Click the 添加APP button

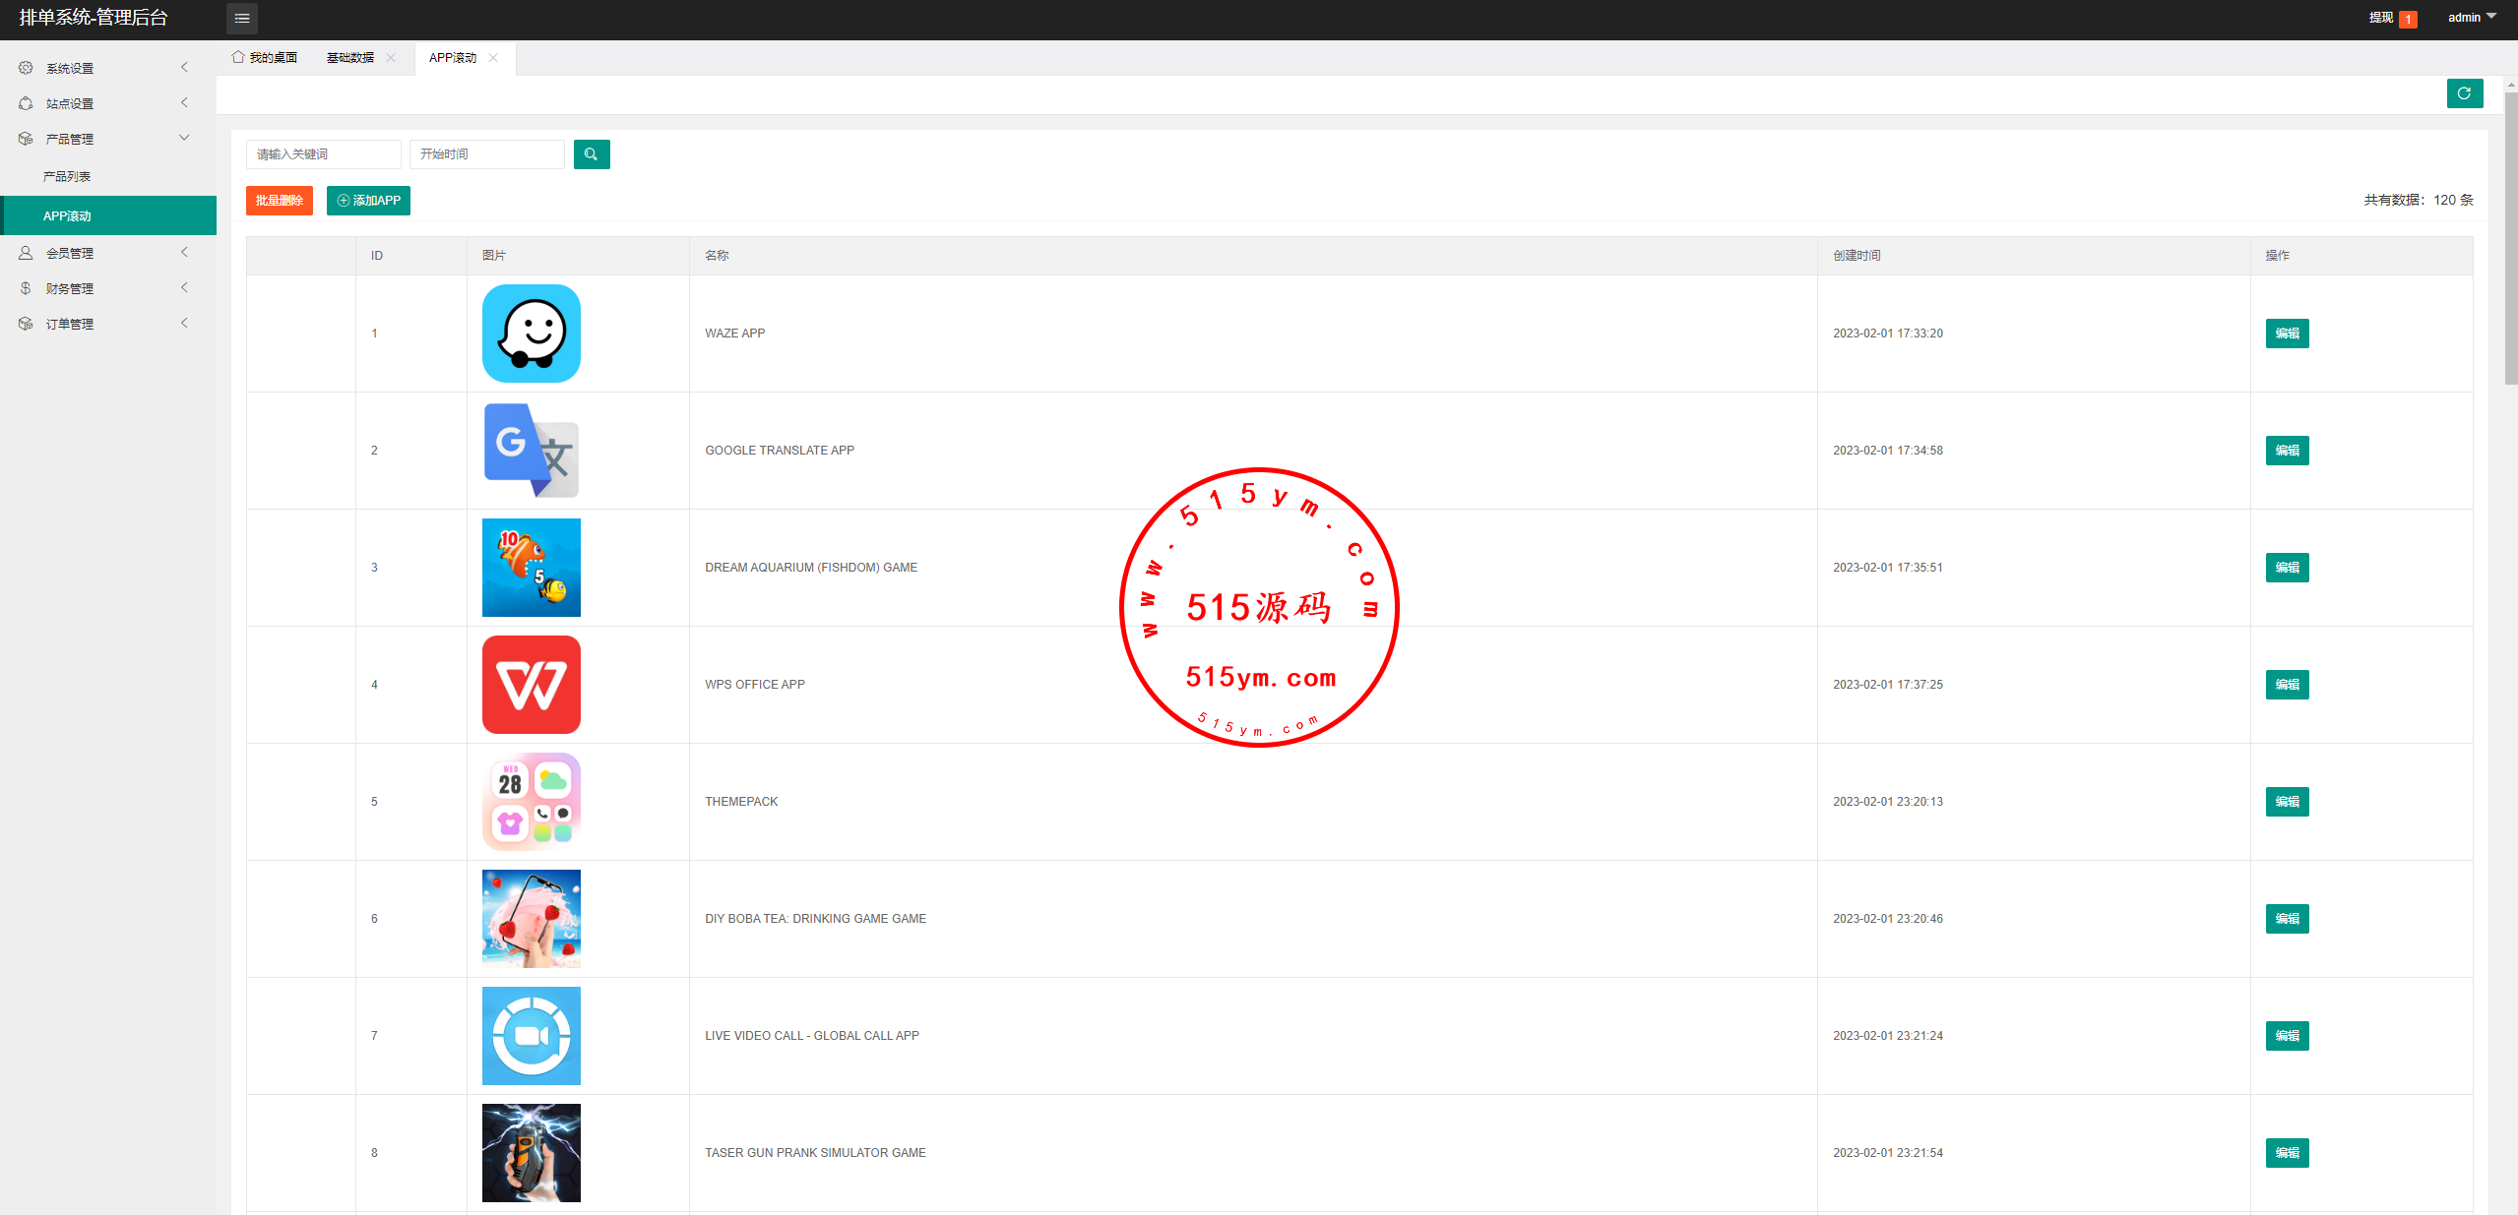[368, 201]
